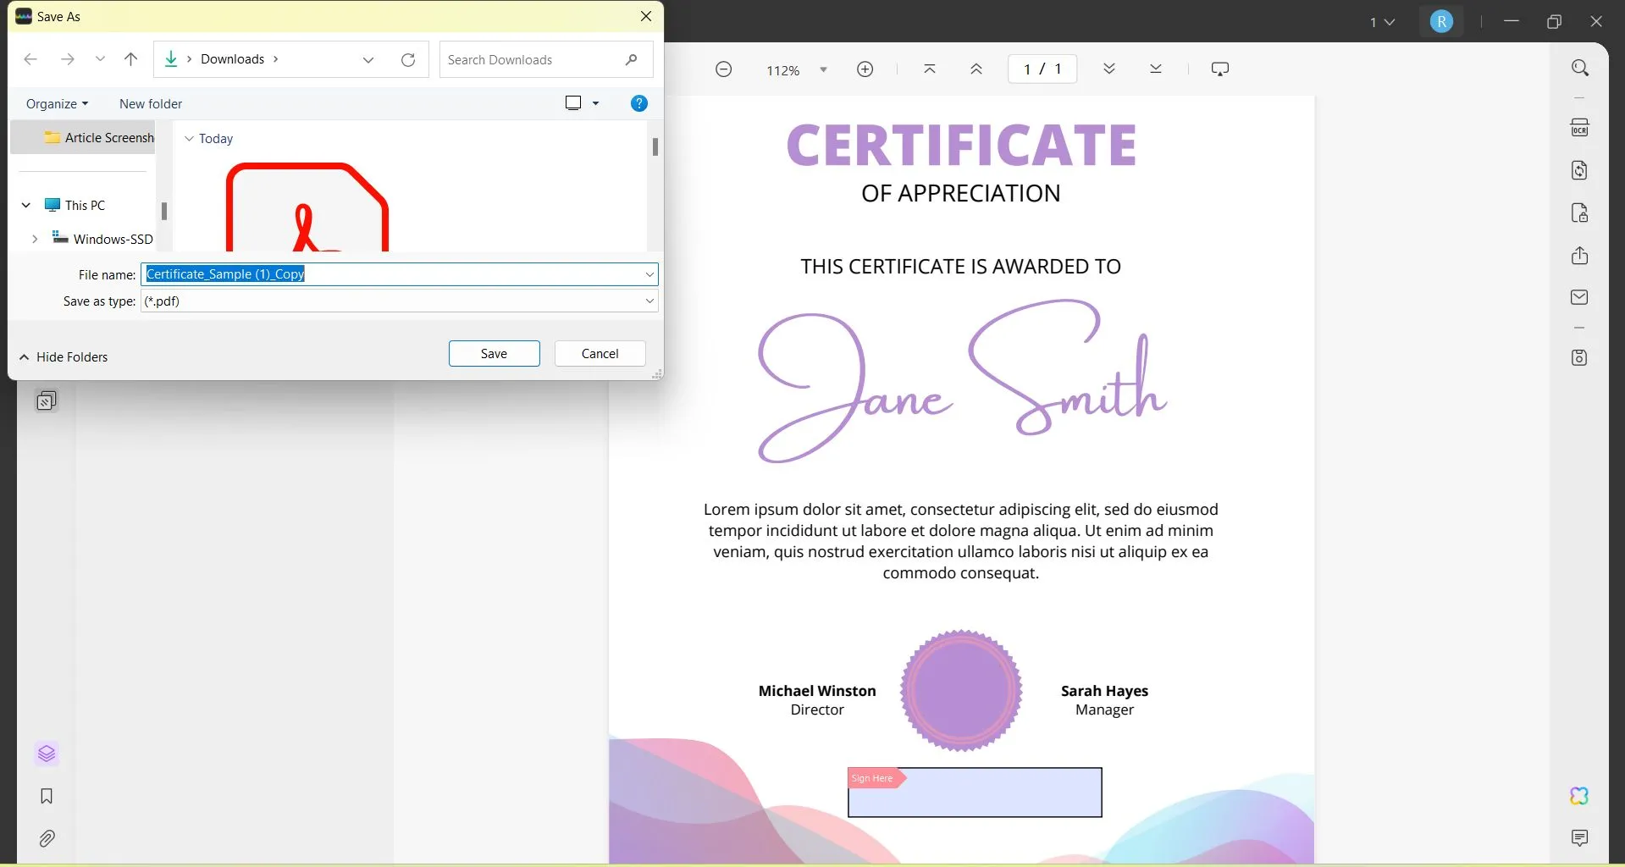Click Downloads in the address path

point(232,59)
